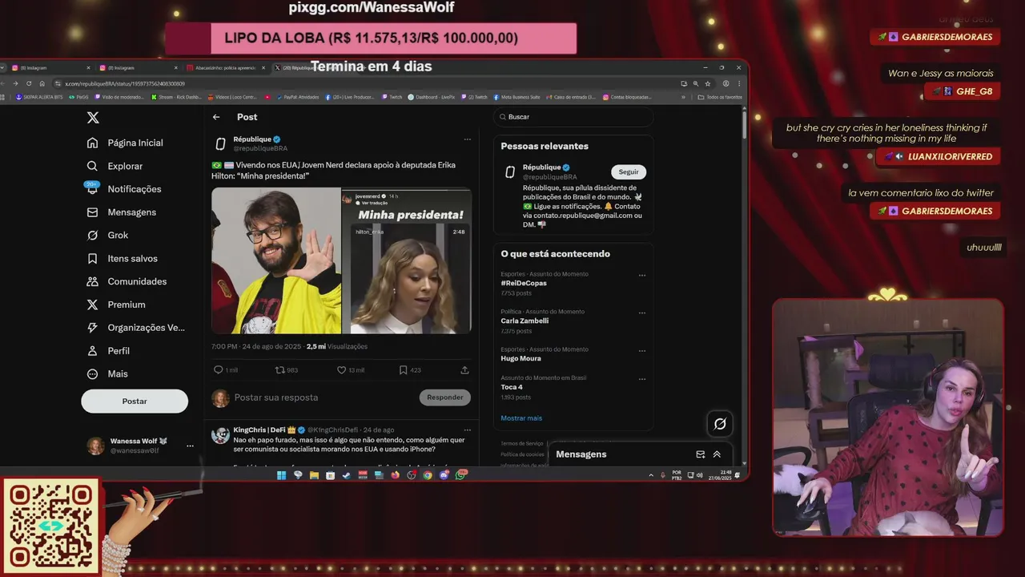Open WhatsApp from the taskbar
This screenshot has width=1025, height=577.
coord(460,475)
